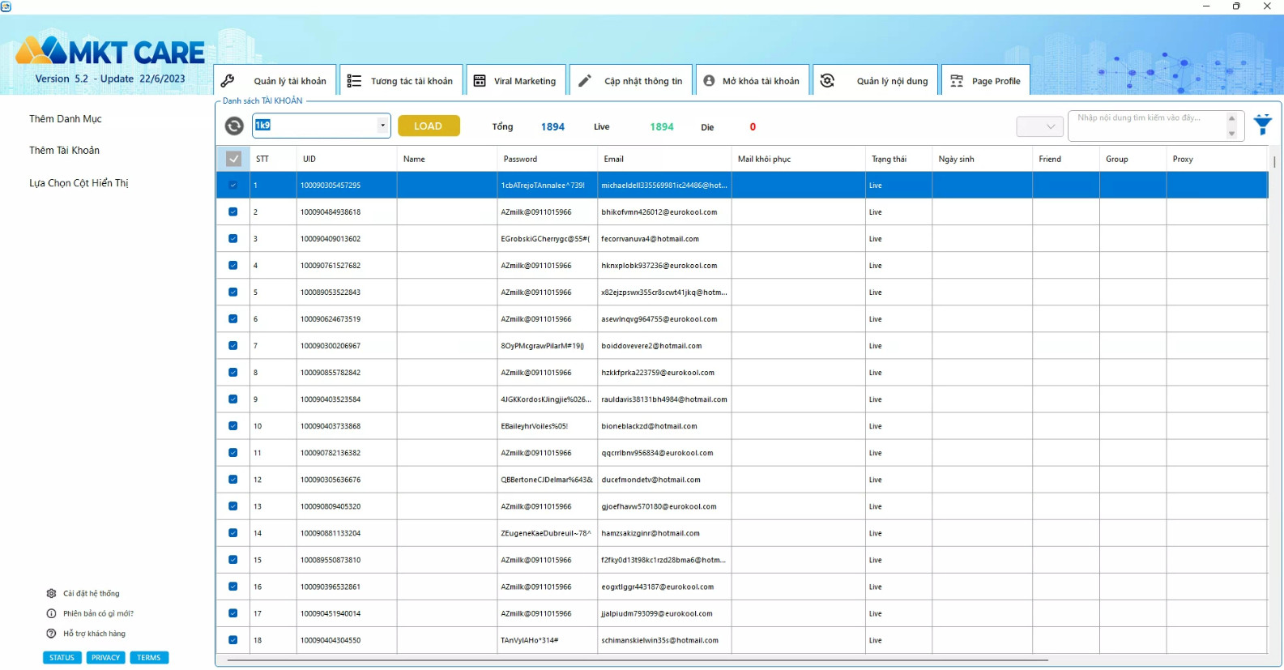The width and height of the screenshot is (1284, 670).
Task: Click the yellow LOAD button
Action: pos(428,126)
